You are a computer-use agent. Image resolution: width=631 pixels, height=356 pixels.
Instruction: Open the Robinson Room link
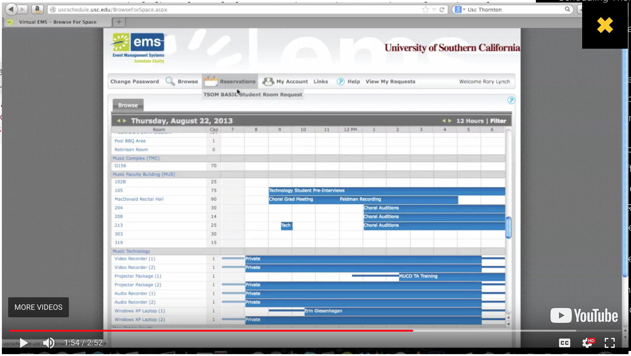tap(131, 150)
